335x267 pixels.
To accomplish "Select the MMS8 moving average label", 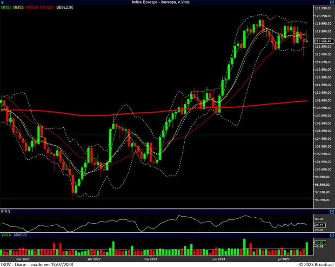I will [x=19, y=8].
